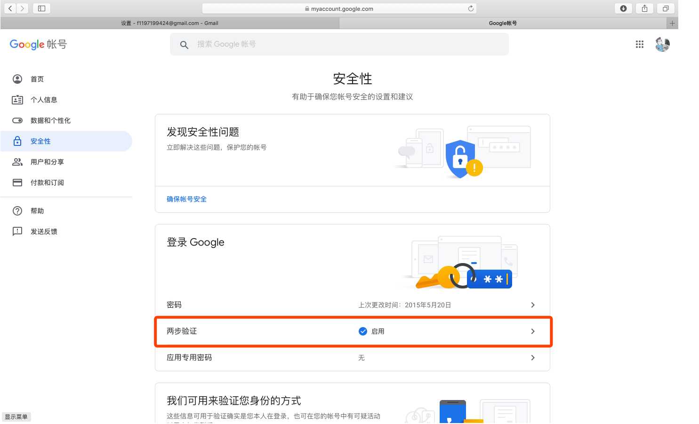Click the 发现安全性问题 card heading
The image size is (699, 424).
pyautogui.click(x=203, y=132)
